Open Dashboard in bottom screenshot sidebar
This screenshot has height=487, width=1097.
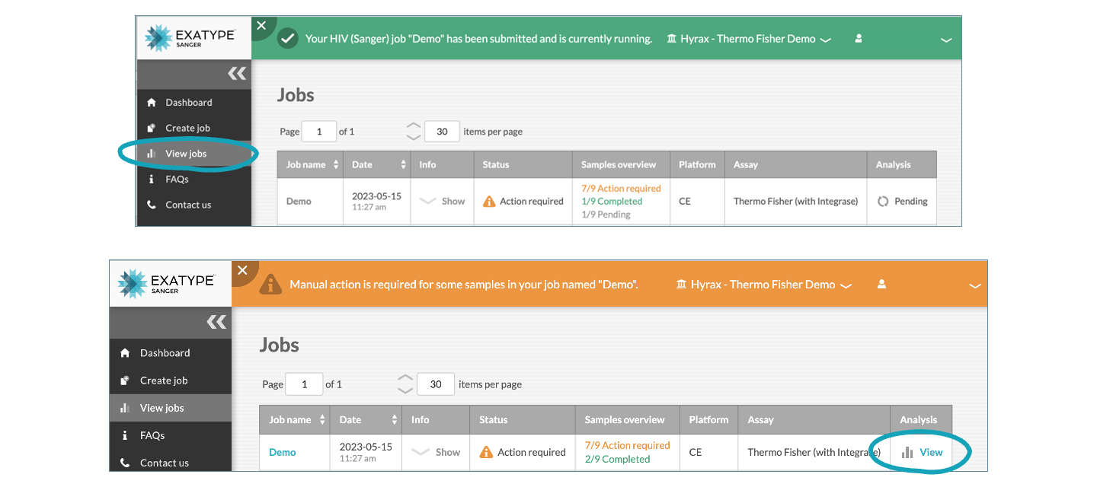click(171, 353)
